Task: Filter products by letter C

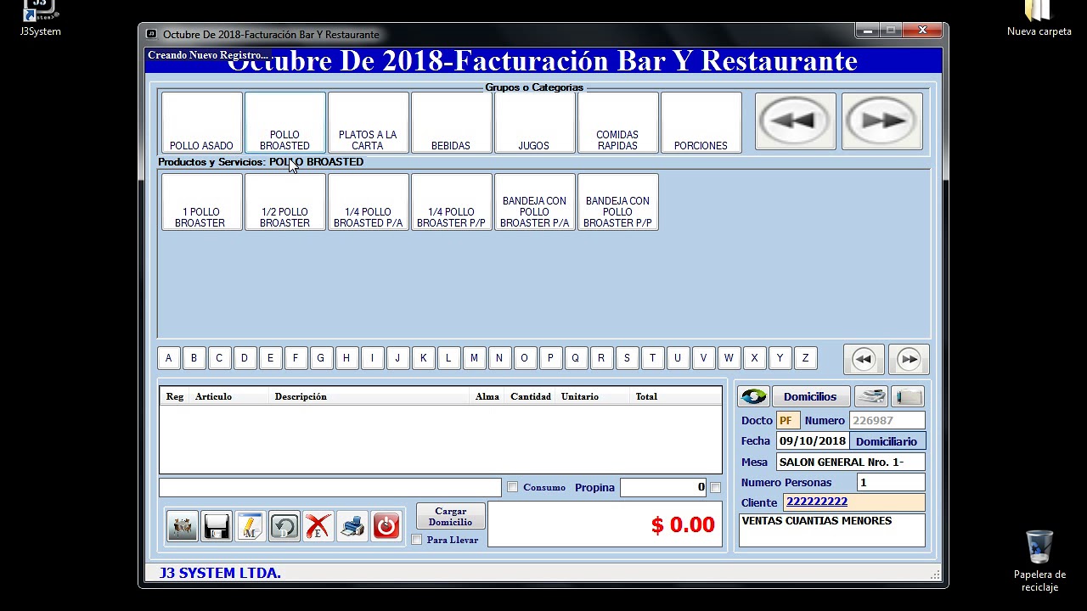Action: tap(219, 358)
